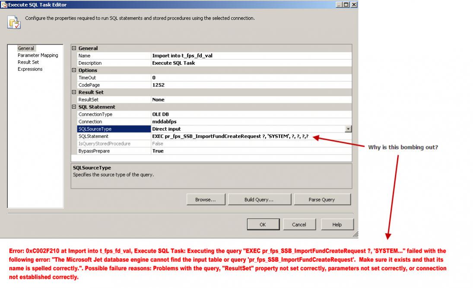Select the Description property label
Viewport: 473px width, 288px height.
click(114, 63)
